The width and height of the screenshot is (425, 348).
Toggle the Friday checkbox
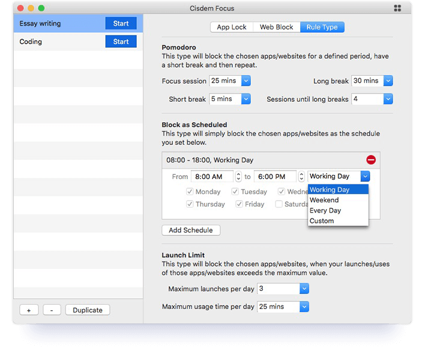tap(239, 204)
